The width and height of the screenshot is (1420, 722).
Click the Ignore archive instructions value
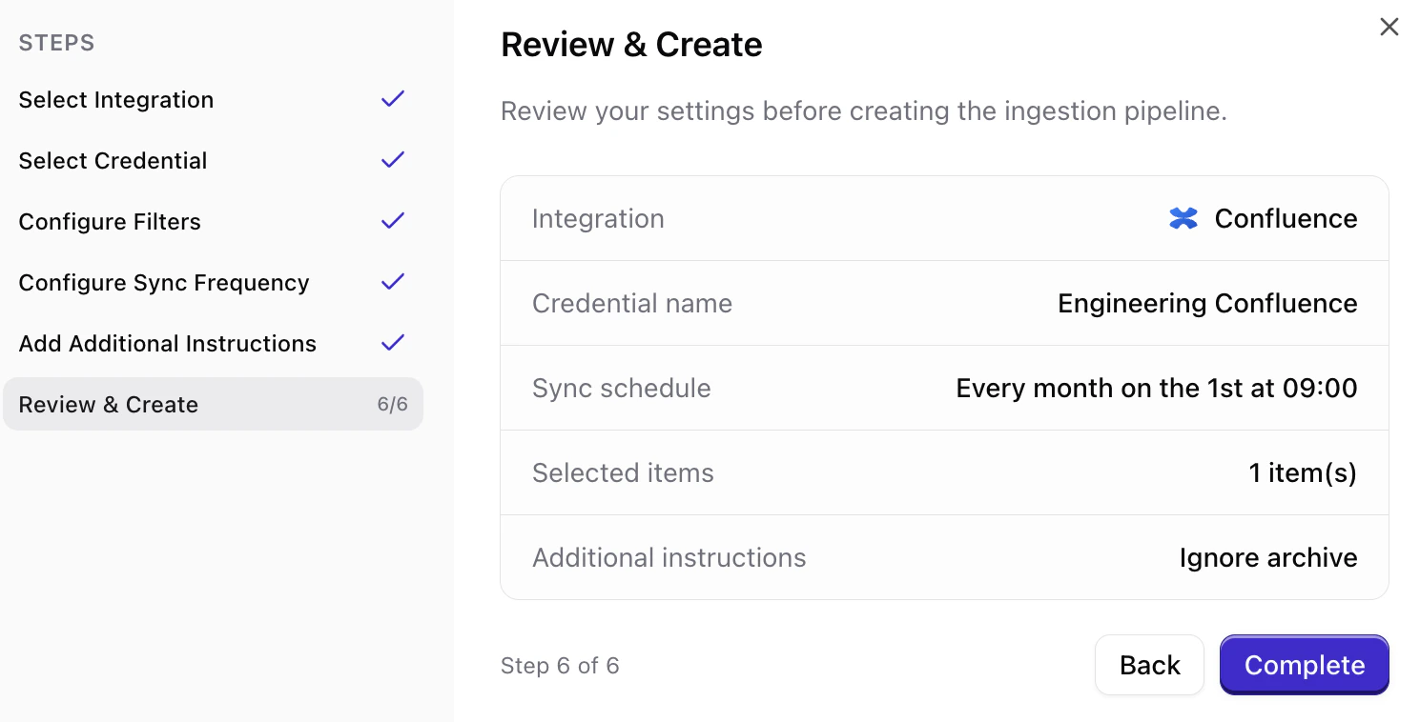click(1268, 557)
